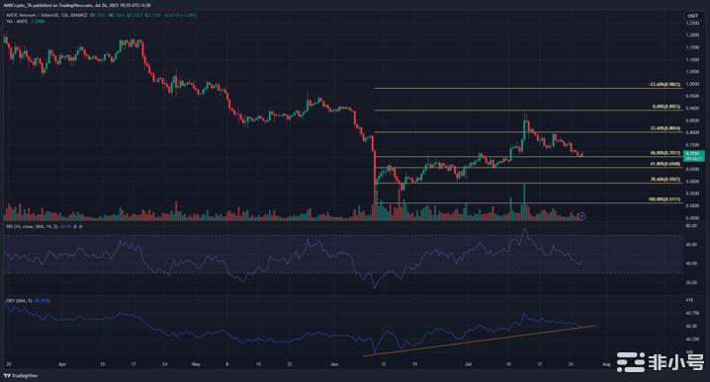Screen dimensions: 710x382
Task: Click the orange OBV trendline
Action: tap(480, 341)
